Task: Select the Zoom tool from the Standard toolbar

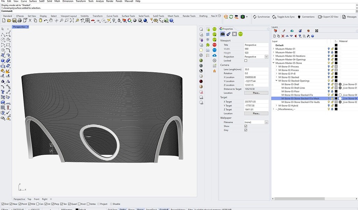Action: pos(62,20)
